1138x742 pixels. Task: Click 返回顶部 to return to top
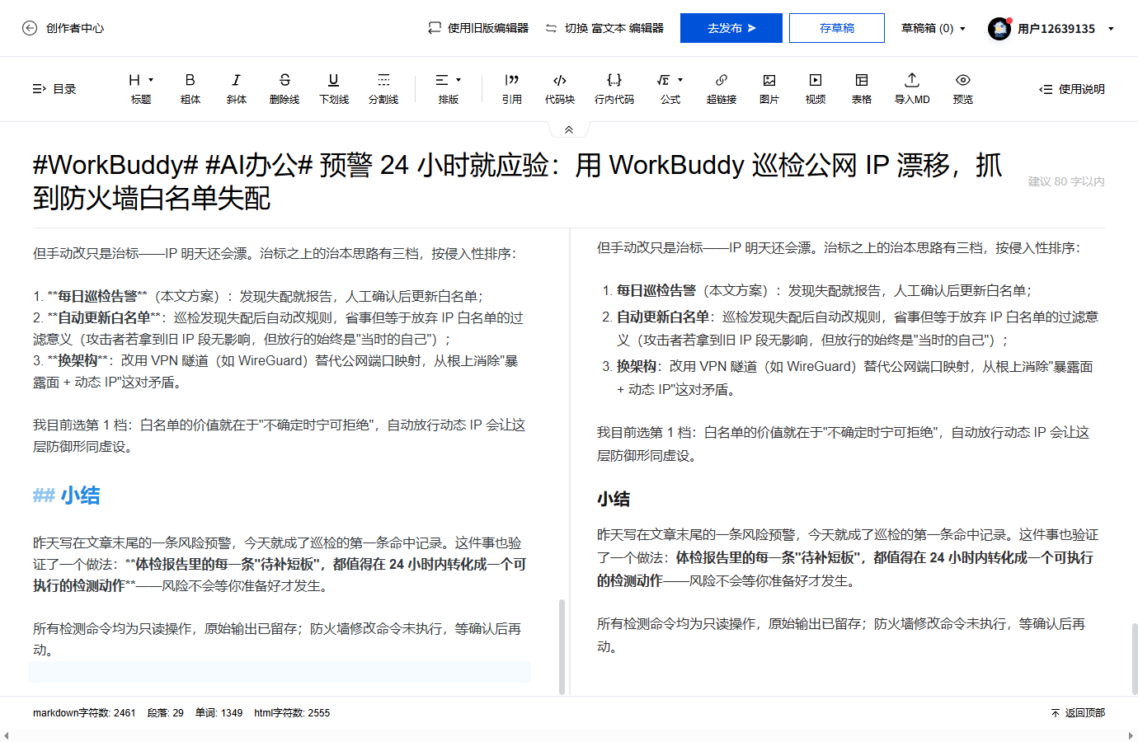click(1078, 713)
